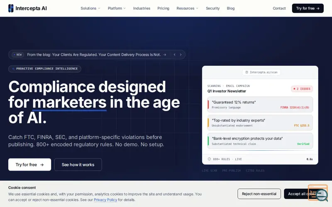Select the PRE-PUBLISH tab label

click(x=232, y=171)
